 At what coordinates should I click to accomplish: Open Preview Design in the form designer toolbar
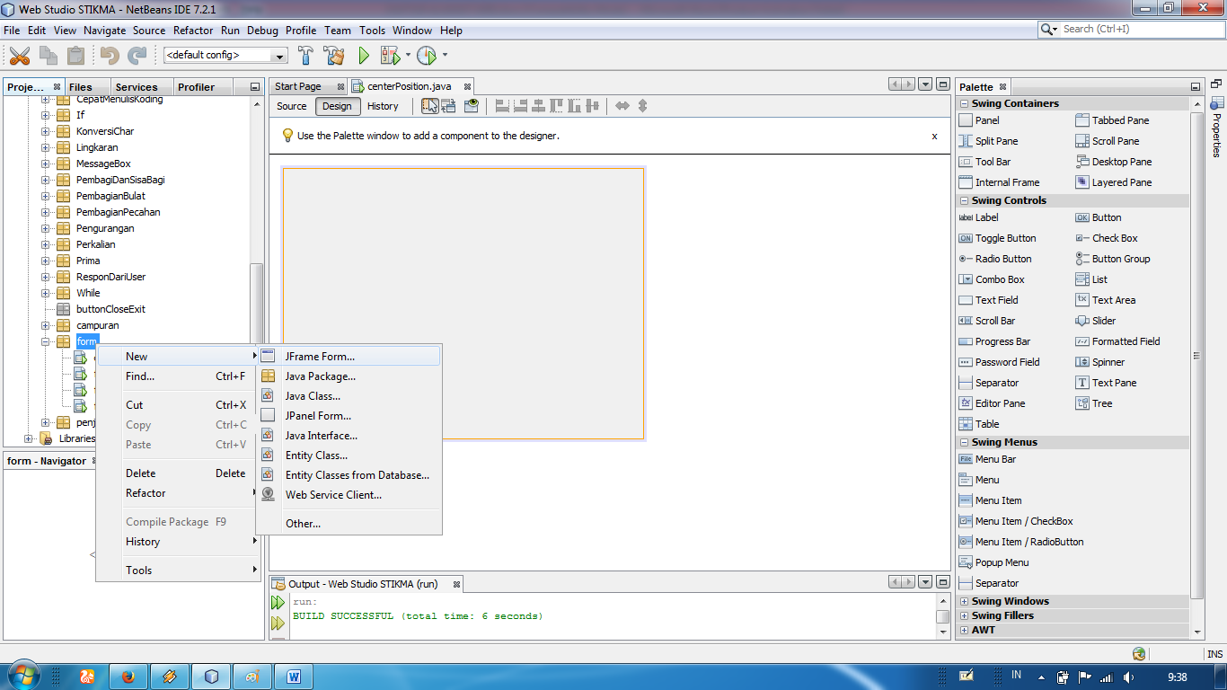471,106
